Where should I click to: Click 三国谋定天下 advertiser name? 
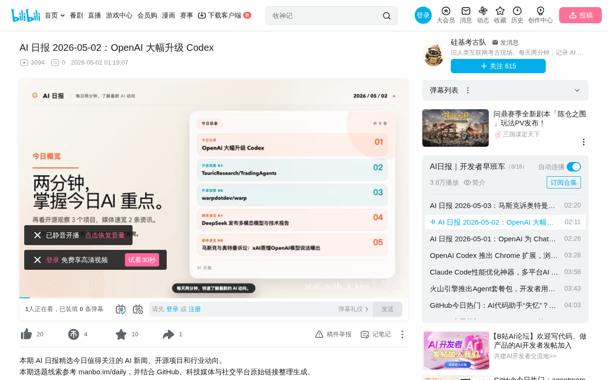pos(522,134)
